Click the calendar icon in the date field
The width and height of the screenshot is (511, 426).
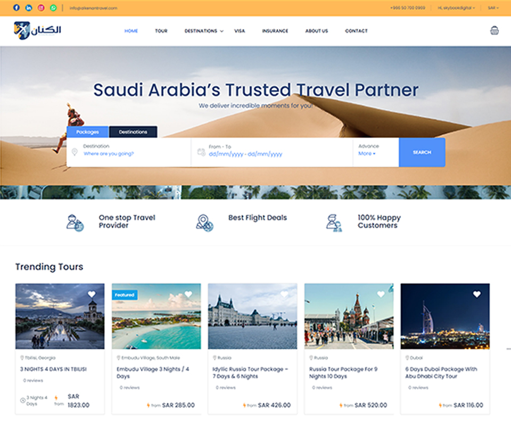[x=201, y=152]
